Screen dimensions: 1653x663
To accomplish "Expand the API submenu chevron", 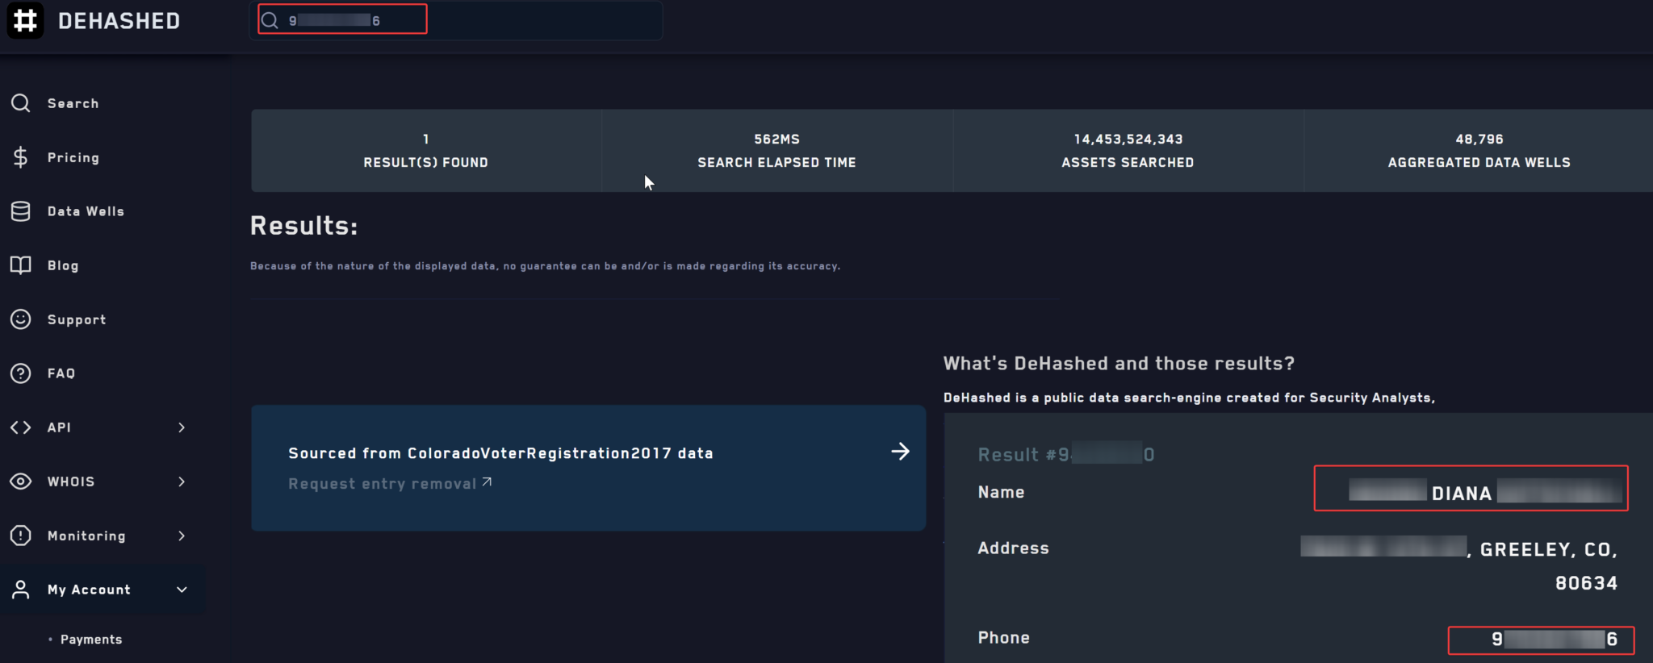I will click(182, 427).
